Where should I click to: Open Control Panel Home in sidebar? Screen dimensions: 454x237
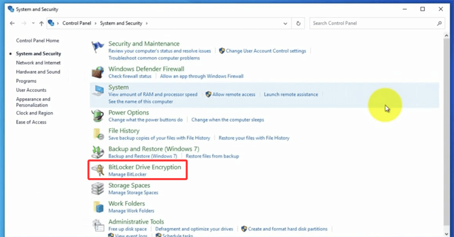(x=37, y=40)
